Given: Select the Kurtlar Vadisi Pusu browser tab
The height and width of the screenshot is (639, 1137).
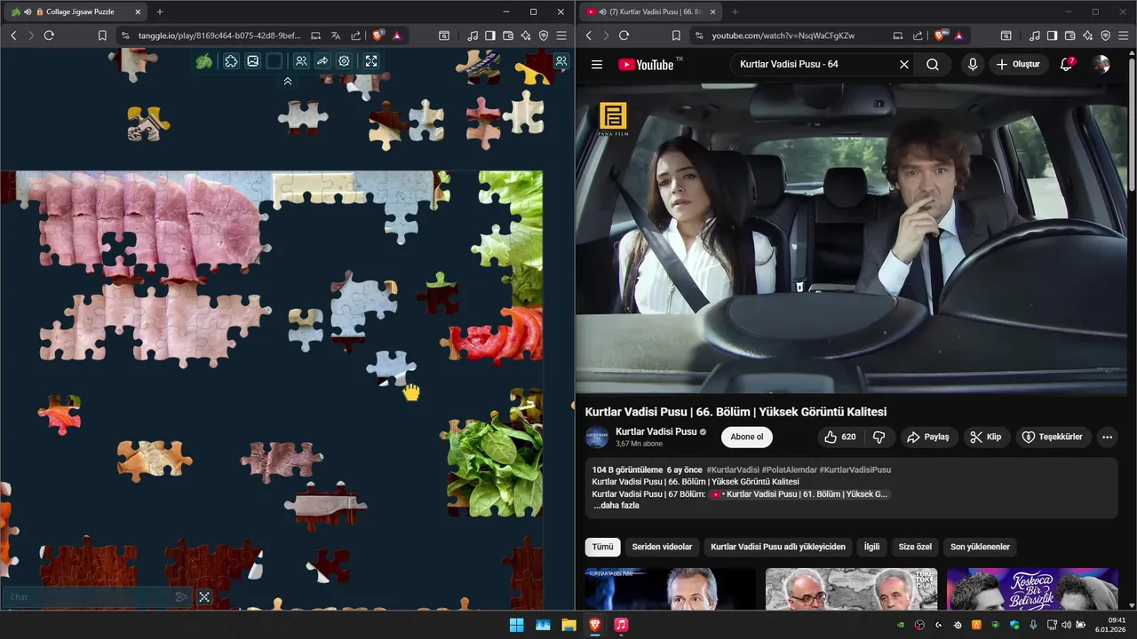Looking at the screenshot, I should tap(651, 12).
